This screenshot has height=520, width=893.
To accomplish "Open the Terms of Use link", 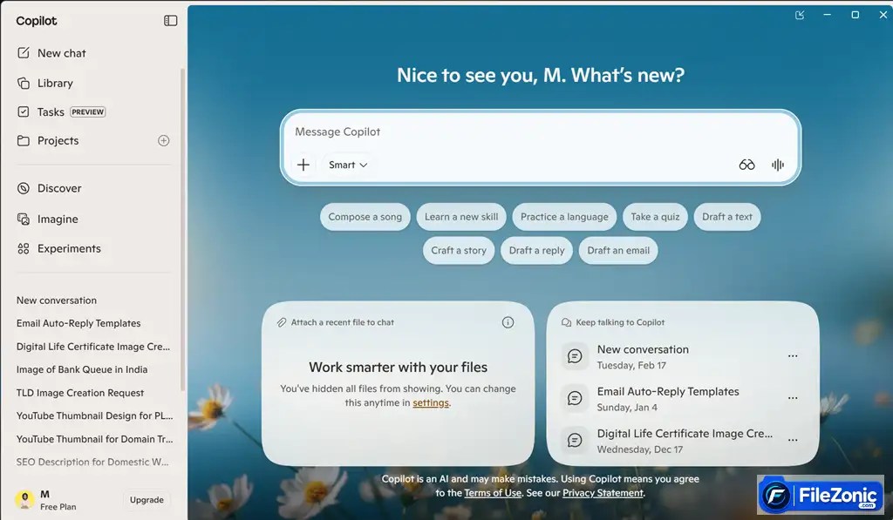I will (493, 493).
